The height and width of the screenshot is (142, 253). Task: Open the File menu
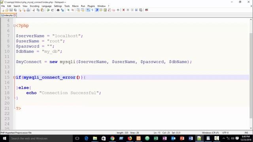3,6
